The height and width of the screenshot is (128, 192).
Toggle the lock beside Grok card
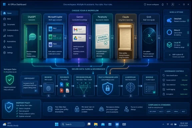pos(159,38)
